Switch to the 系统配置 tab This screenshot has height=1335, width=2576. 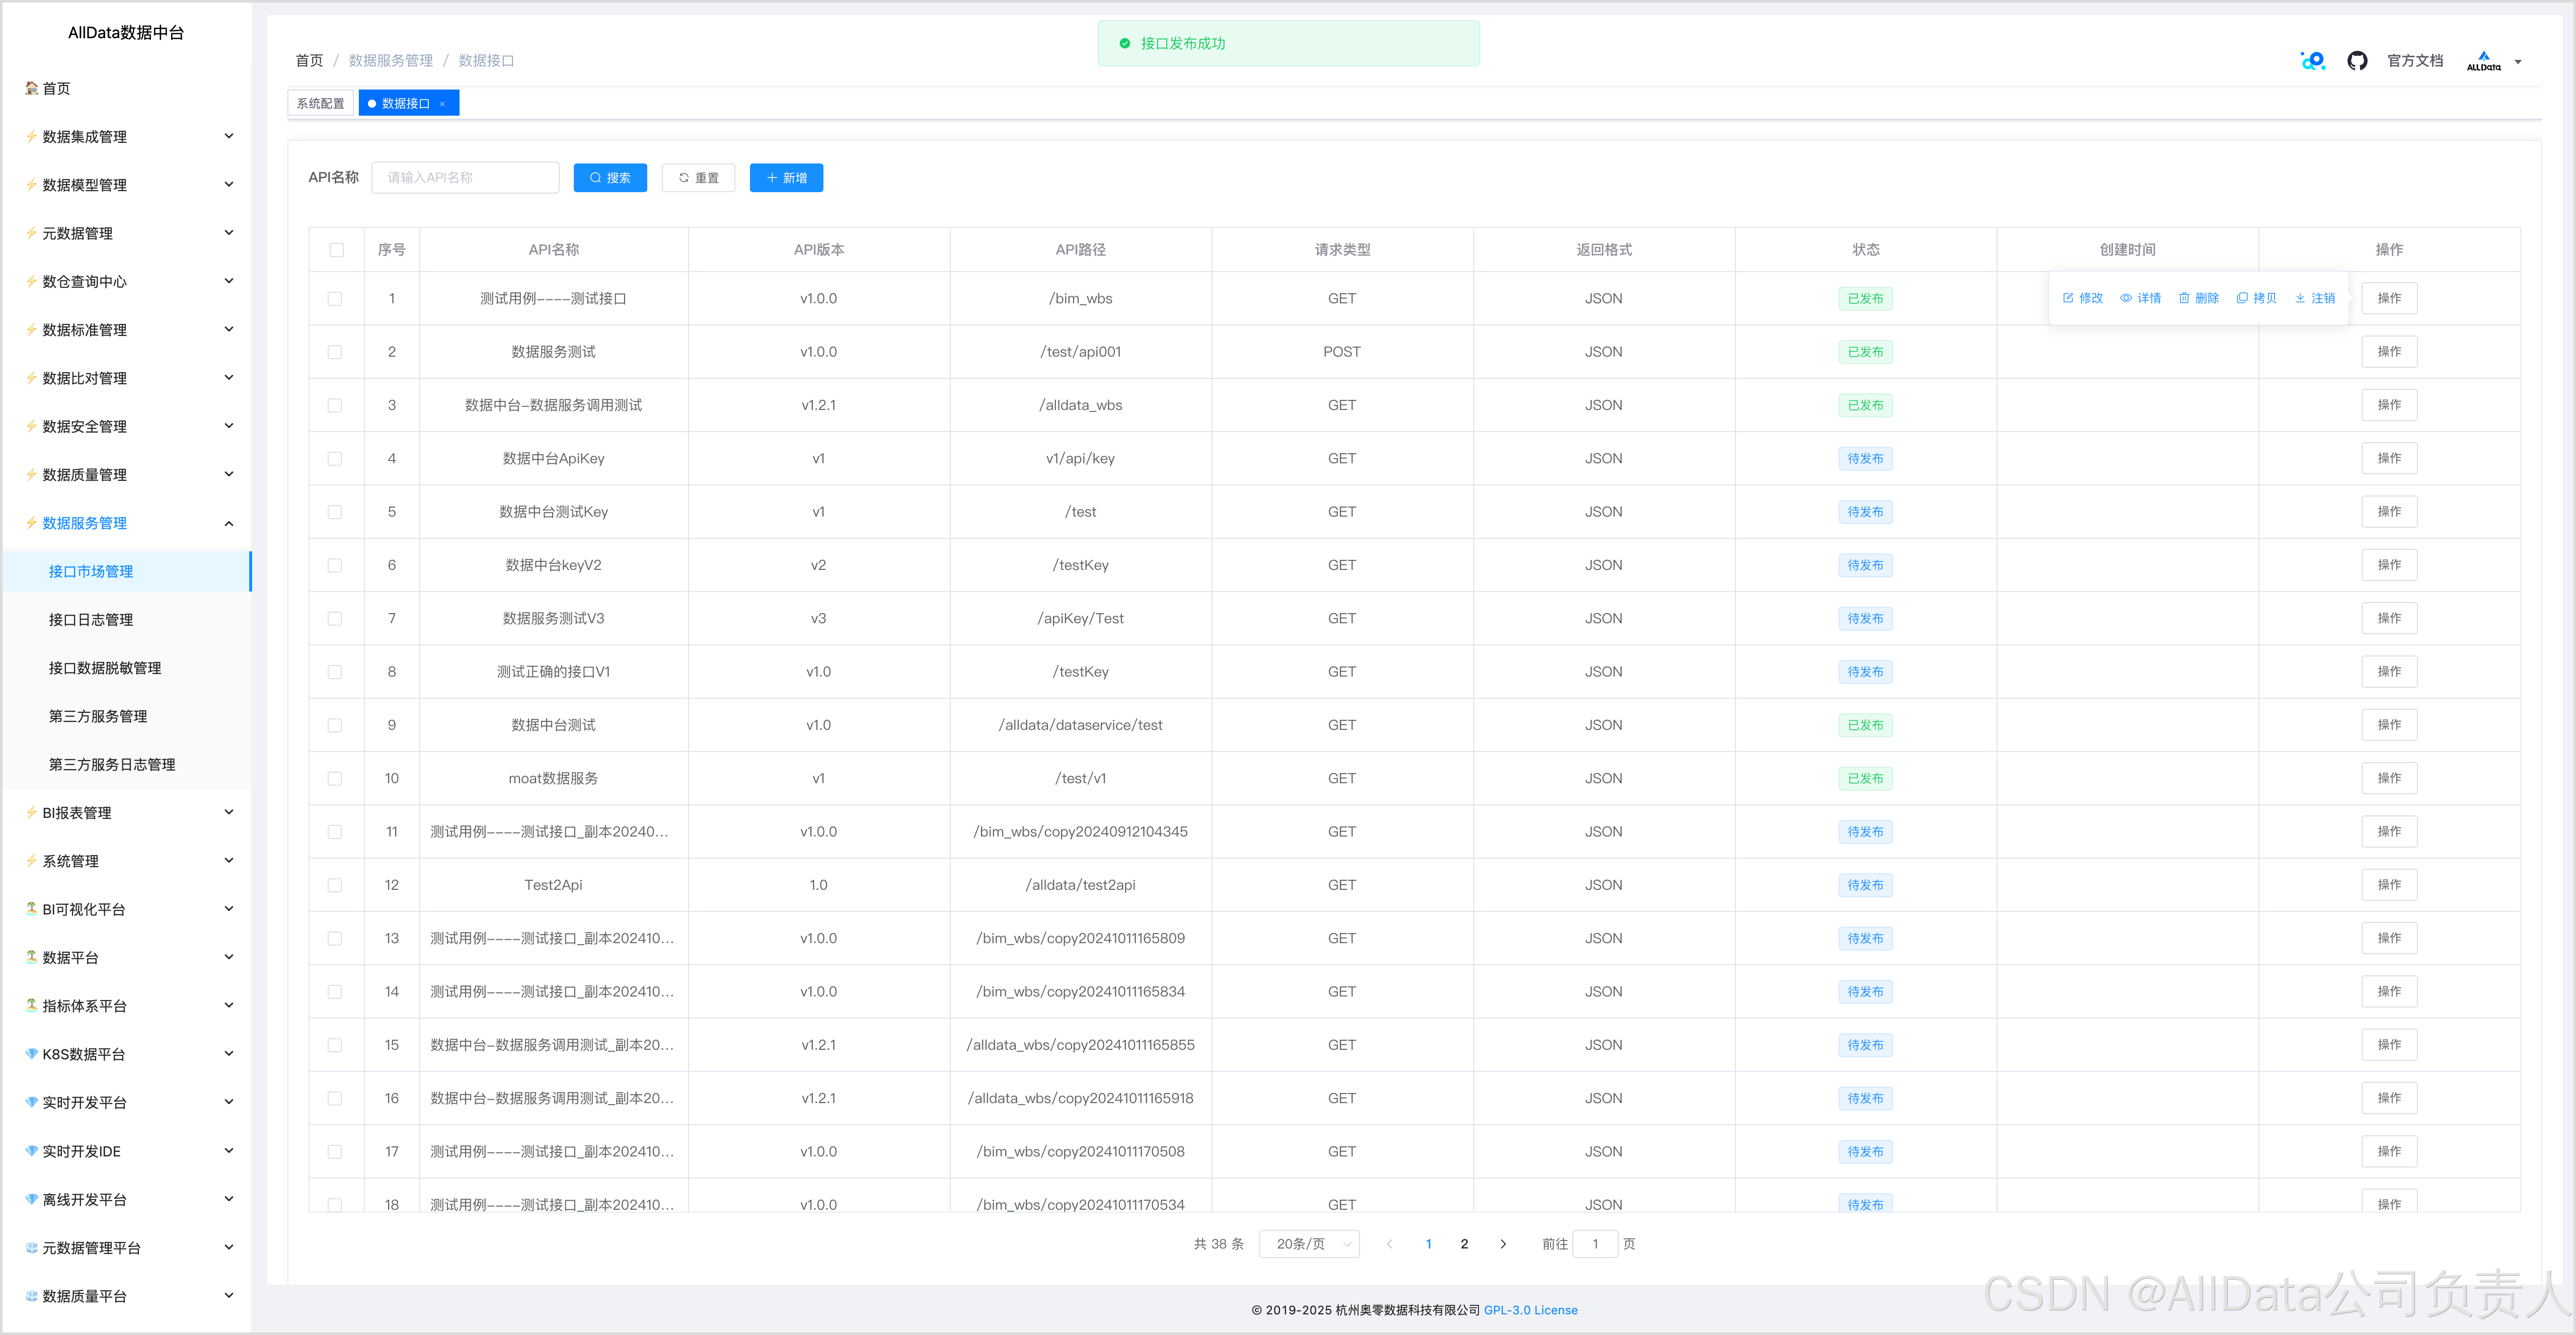coord(320,104)
